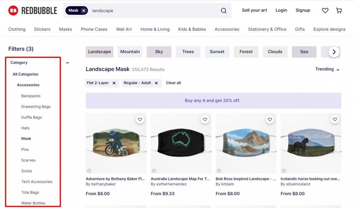The width and height of the screenshot is (354, 208).
Task: Click the Clear all filters link
Action: coord(173,83)
